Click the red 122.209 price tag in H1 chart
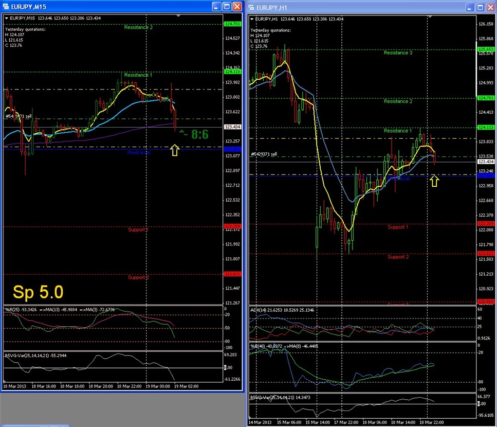 (x=486, y=224)
